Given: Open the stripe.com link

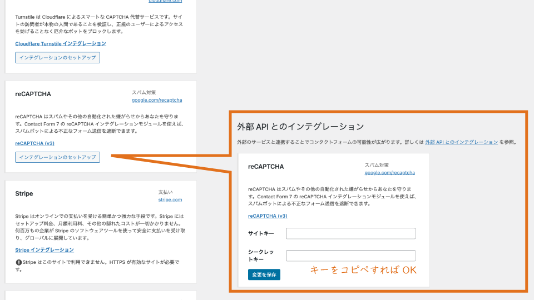Looking at the screenshot, I should point(170,199).
